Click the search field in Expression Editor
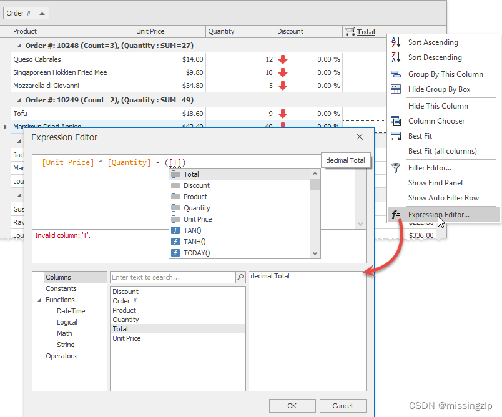 click(x=173, y=277)
